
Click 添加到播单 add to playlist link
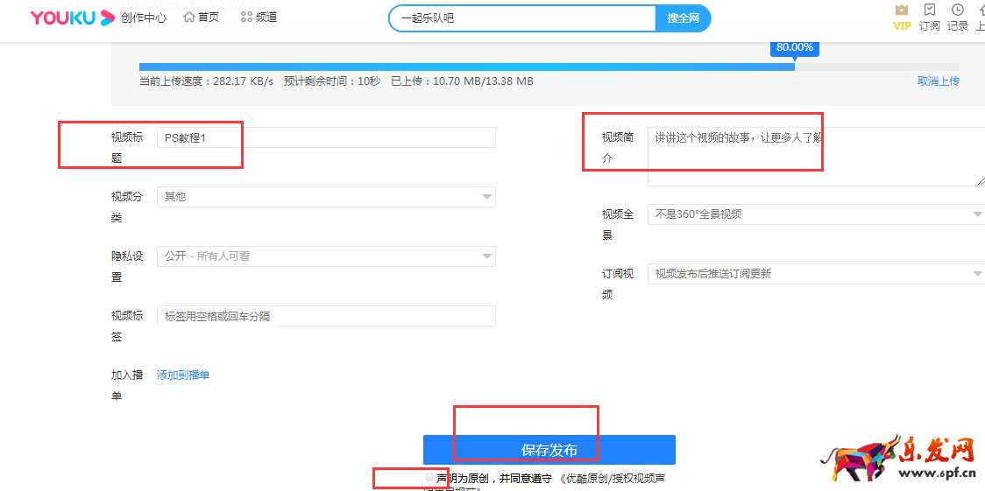point(183,375)
